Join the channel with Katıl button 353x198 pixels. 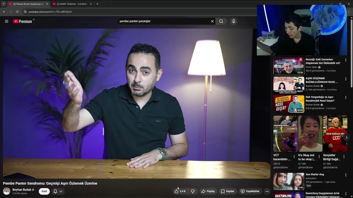[x=44, y=191]
